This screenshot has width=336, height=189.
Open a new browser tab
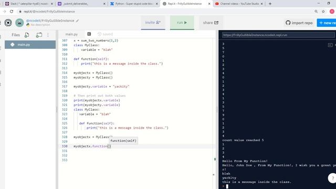[270, 4]
